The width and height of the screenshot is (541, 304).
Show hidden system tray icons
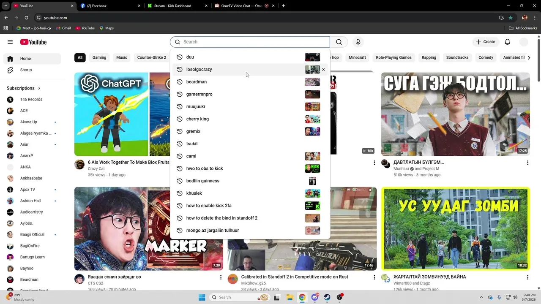[481, 297]
